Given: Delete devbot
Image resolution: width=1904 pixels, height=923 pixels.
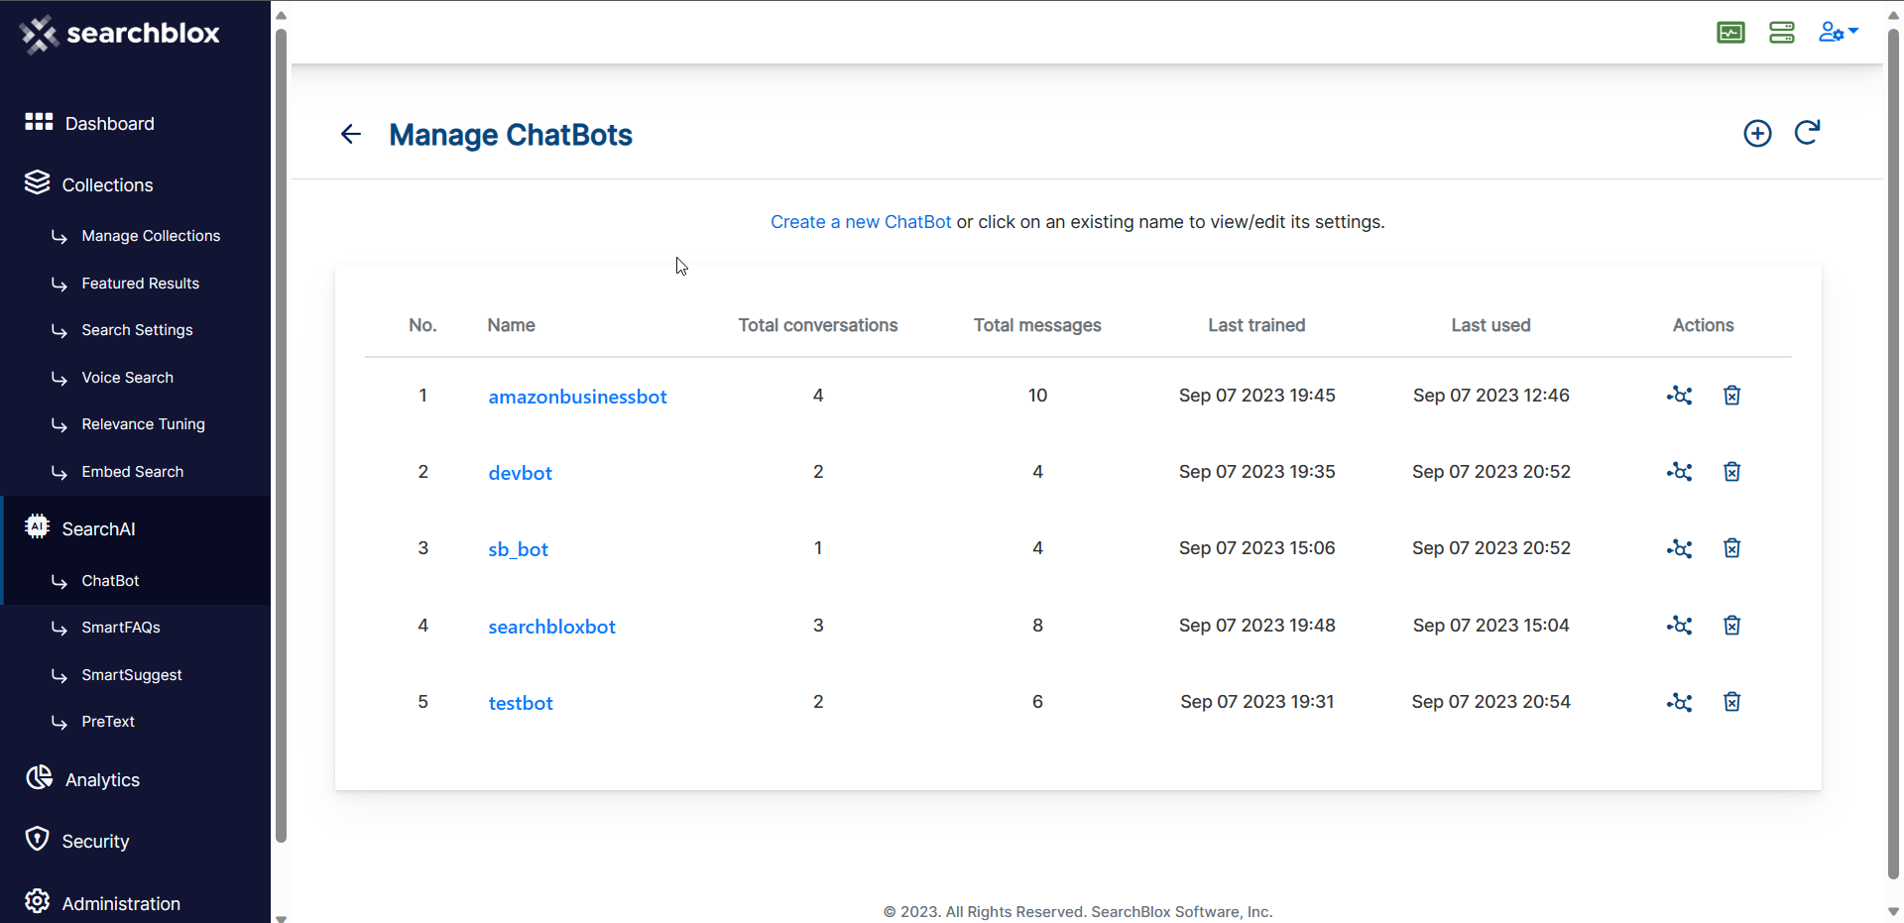Looking at the screenshot, I should 1731,472.
